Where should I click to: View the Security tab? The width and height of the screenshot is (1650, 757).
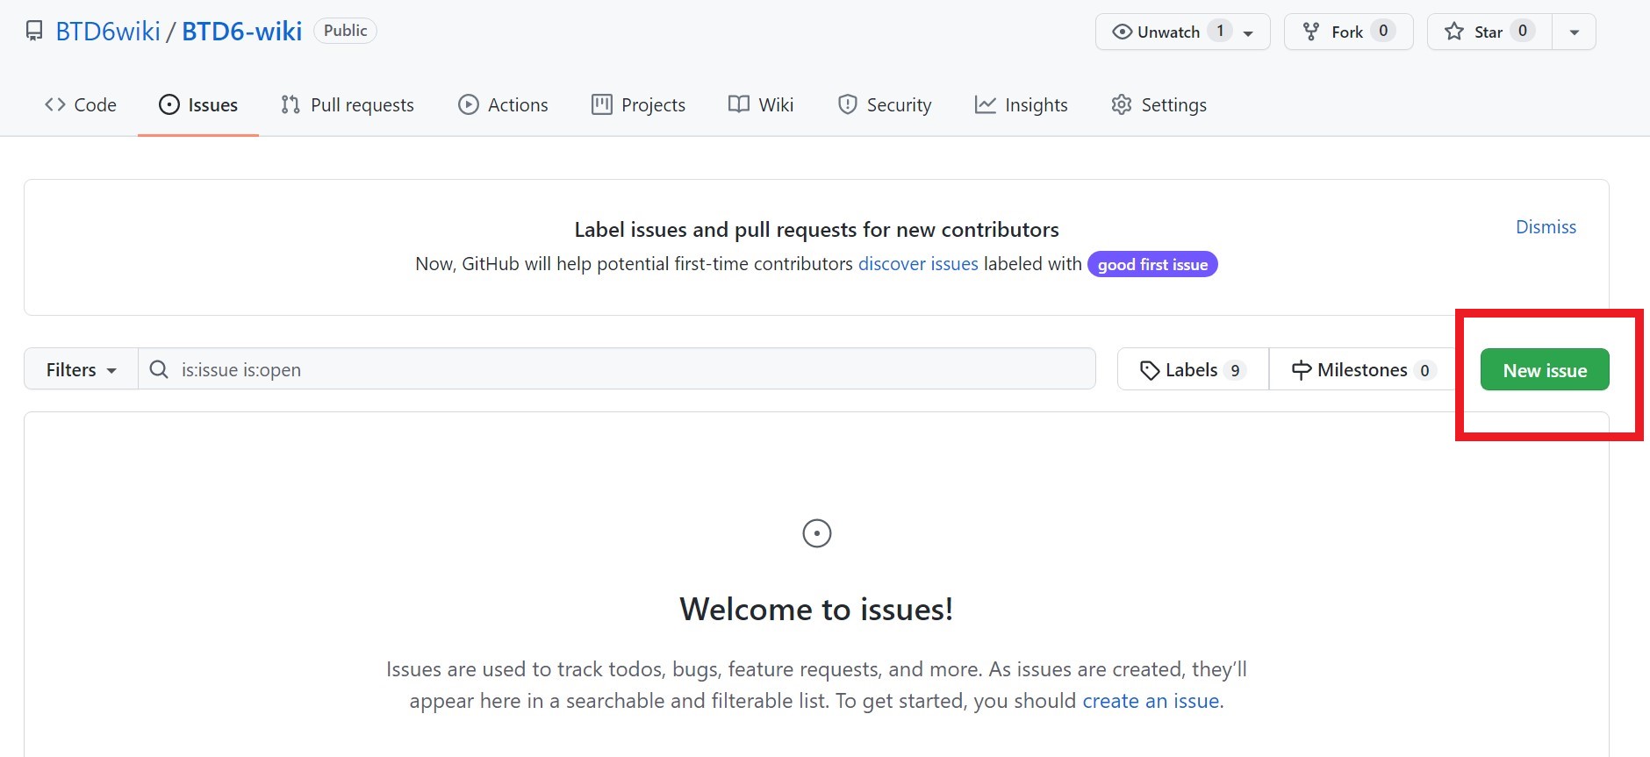point(885,105)
